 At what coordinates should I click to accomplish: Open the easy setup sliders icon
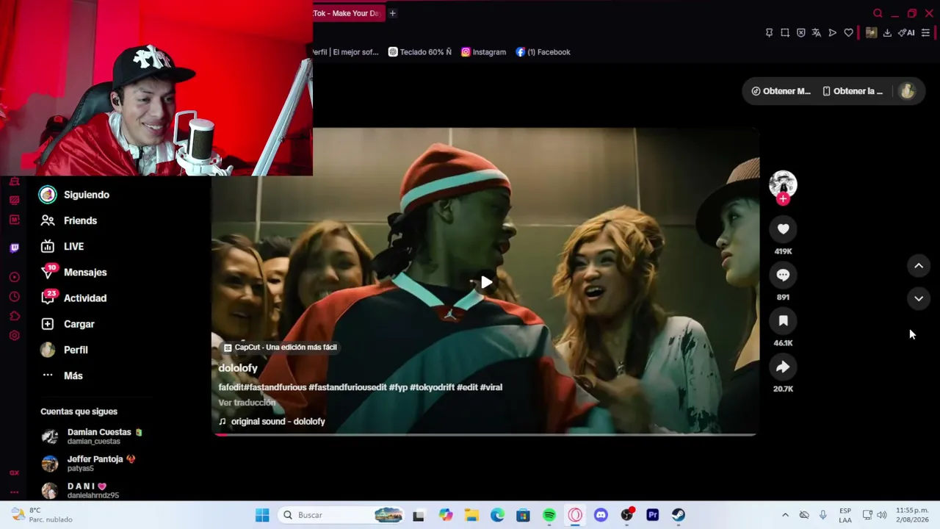coord(925,33)
